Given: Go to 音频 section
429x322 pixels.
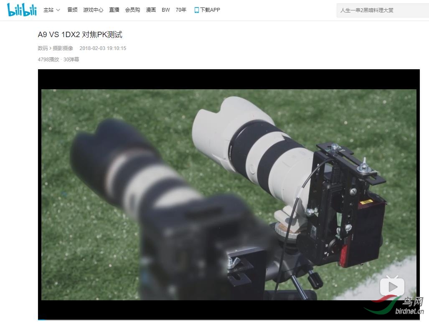Looking at the screenshot, I should [x=72, y=10].
